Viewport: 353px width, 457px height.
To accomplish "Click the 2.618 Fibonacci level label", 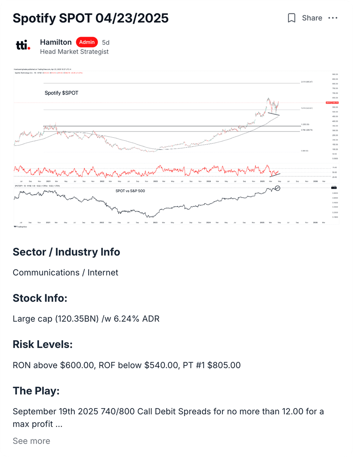I will [307, 81].
